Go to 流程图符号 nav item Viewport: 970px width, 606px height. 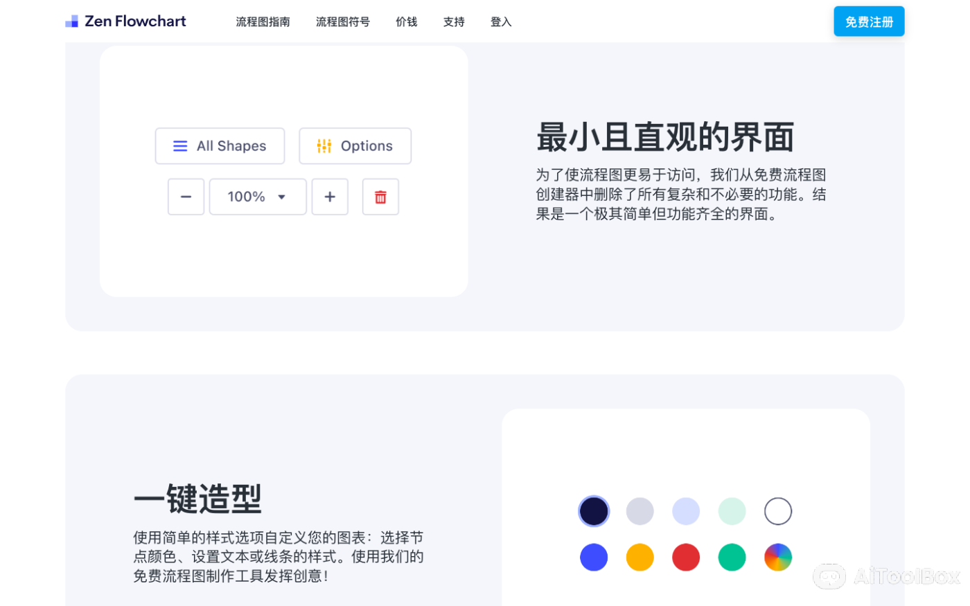[x=343, y=22]
